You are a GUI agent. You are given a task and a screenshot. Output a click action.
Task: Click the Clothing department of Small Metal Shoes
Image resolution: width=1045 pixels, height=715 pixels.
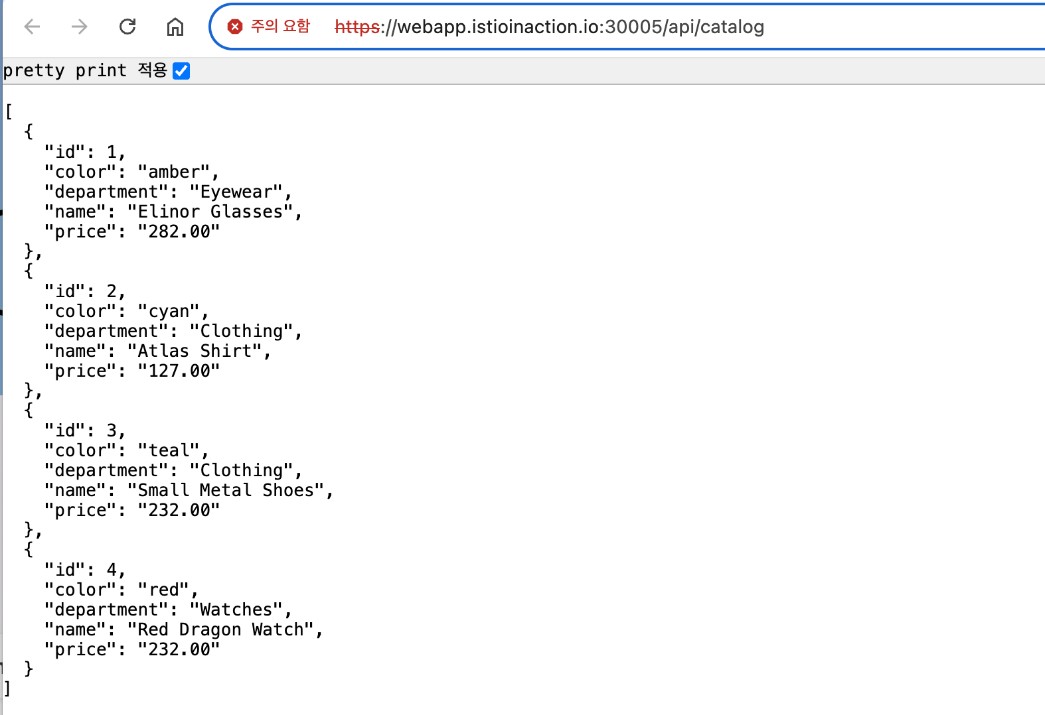(242, 470)
